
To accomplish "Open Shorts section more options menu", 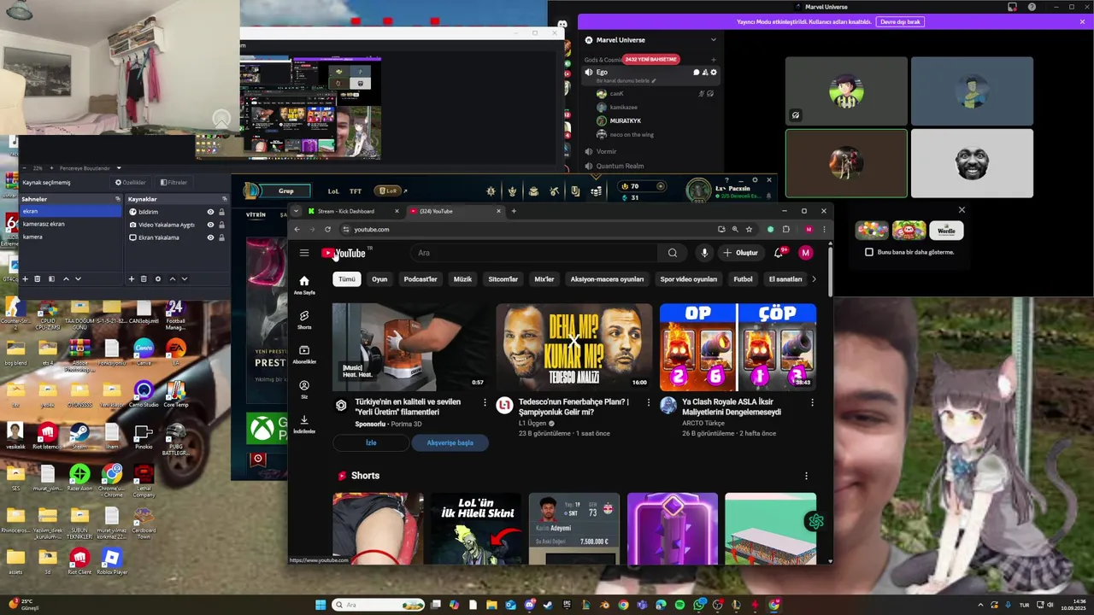I will 806,476.
